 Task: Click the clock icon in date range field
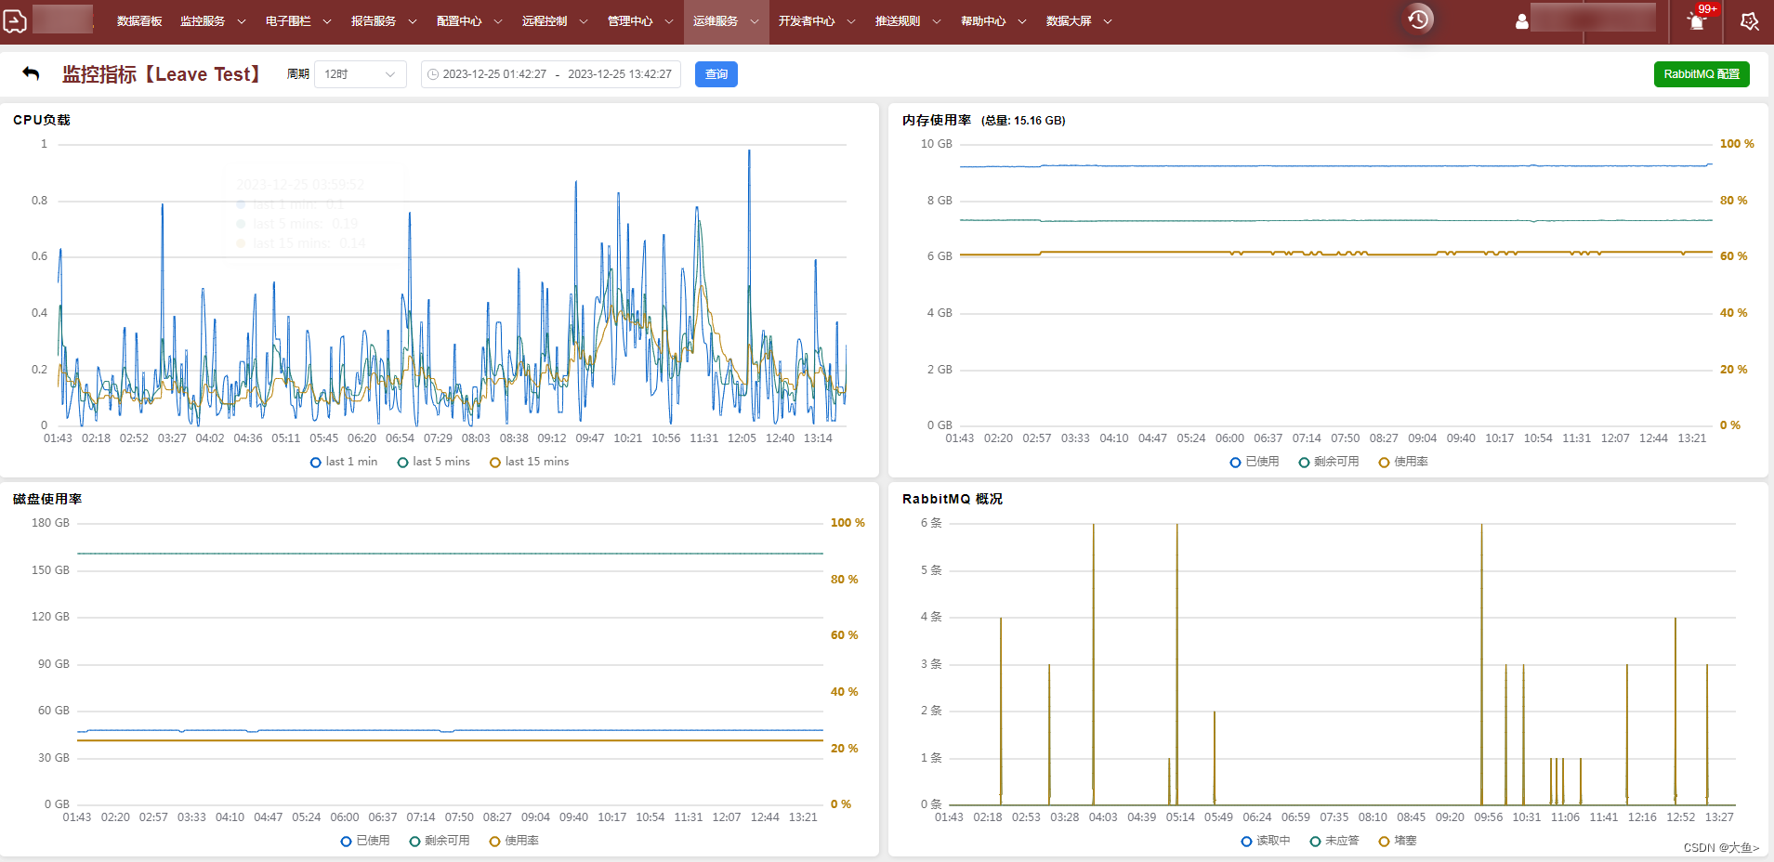[433, 74]
